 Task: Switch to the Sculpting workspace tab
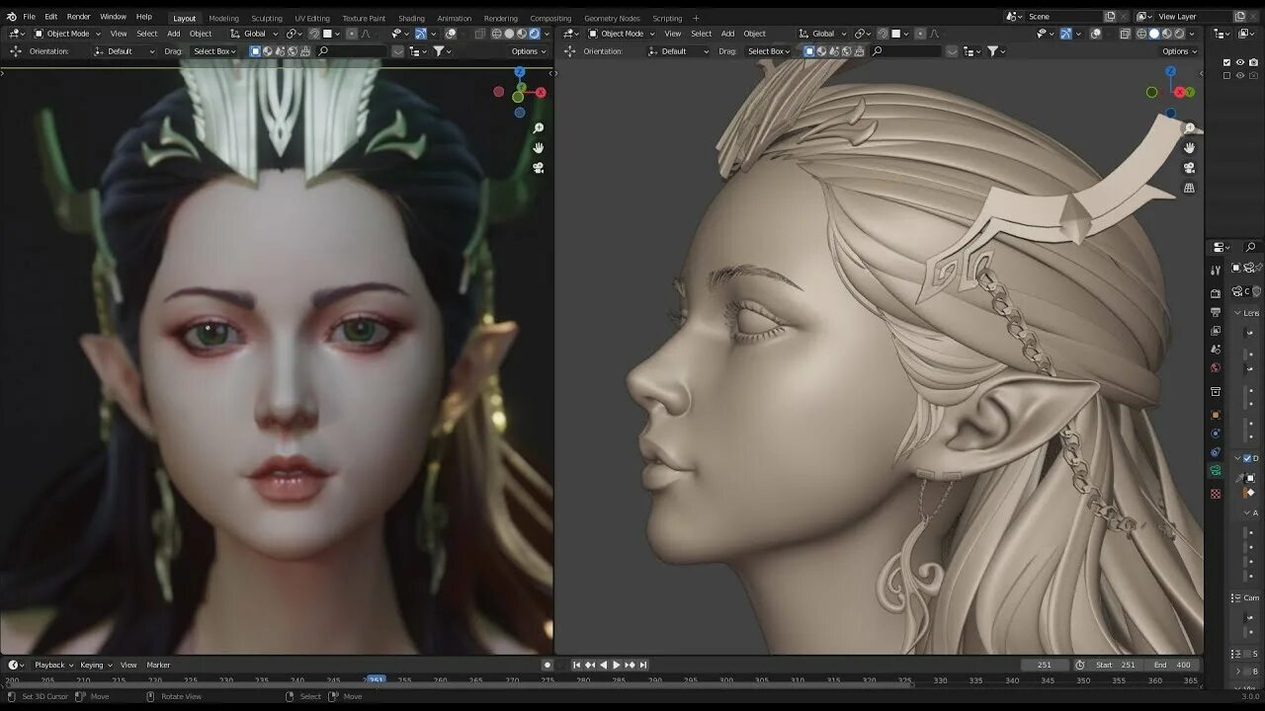(267, 18)
